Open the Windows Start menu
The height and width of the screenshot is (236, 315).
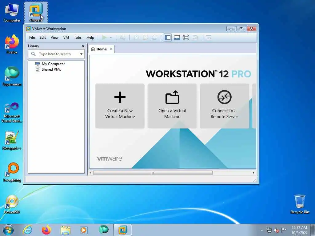point(8,230)
